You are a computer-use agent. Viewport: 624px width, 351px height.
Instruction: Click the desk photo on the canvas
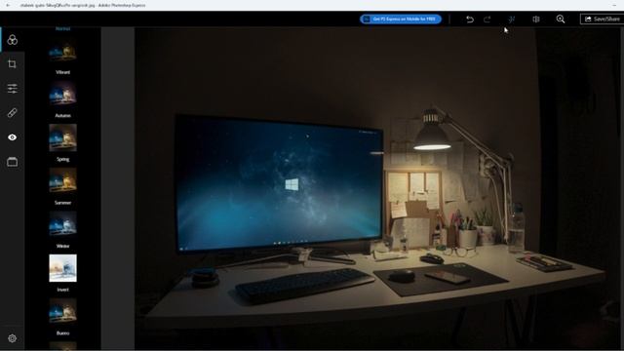point(376,188)
